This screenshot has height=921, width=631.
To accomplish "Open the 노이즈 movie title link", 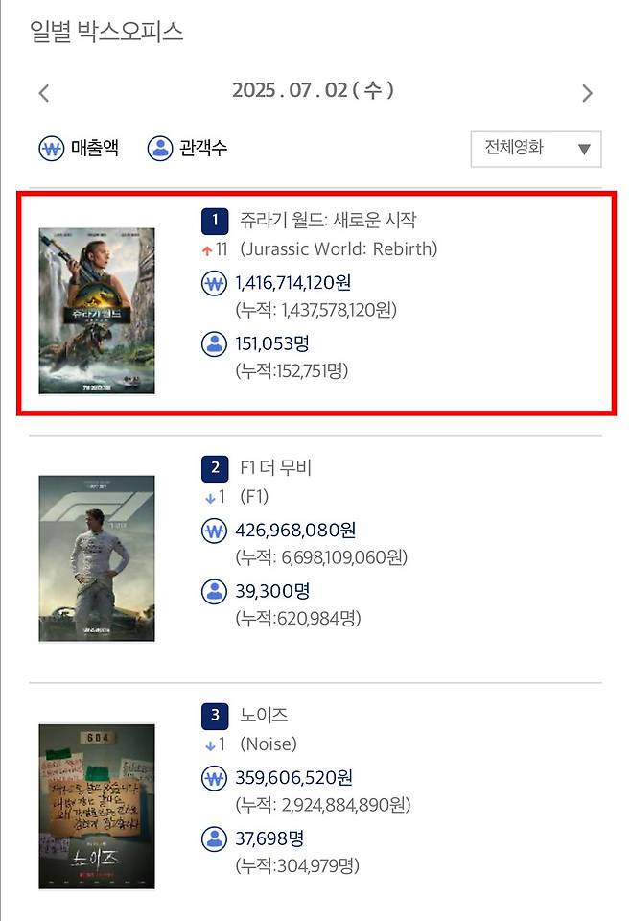I will coord(264,715).
